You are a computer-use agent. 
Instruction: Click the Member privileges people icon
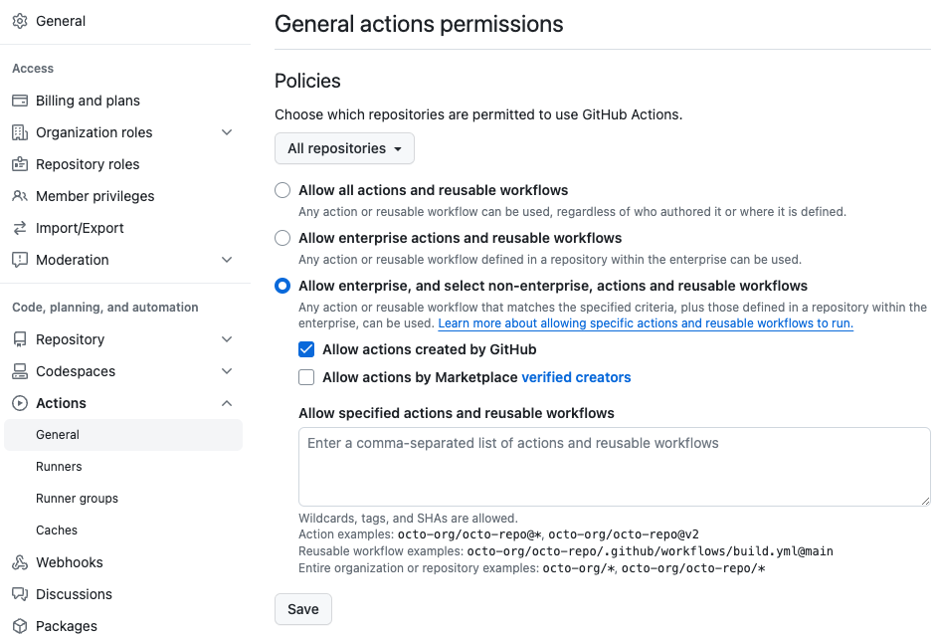click(20, 196)
